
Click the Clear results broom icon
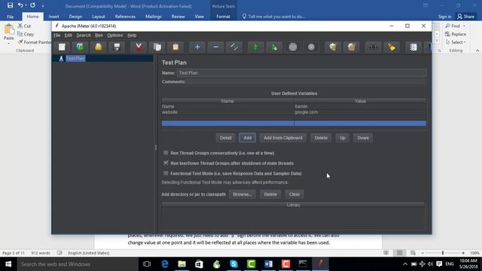[333, 47]
